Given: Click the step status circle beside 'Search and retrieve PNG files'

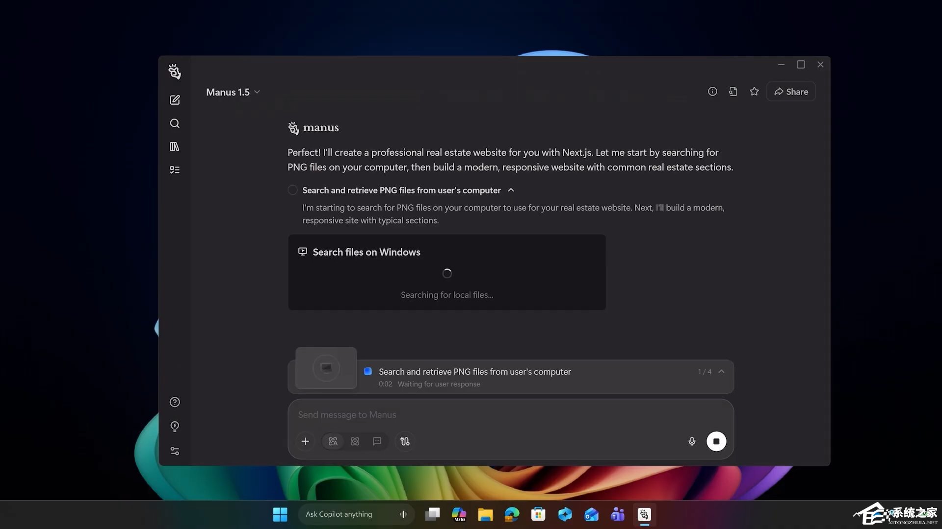Looking at the screenshot, I should 292,190.
